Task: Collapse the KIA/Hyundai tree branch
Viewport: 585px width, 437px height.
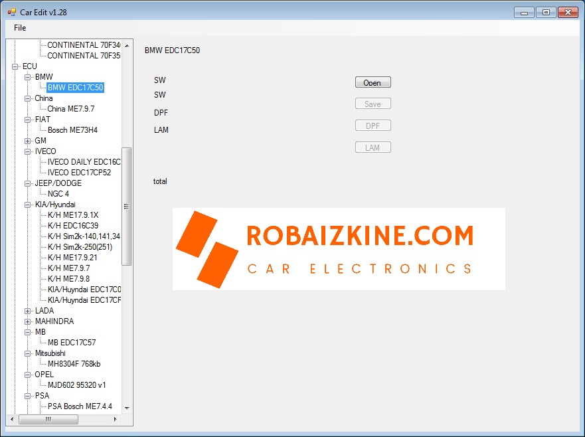Action: [28, 205]
